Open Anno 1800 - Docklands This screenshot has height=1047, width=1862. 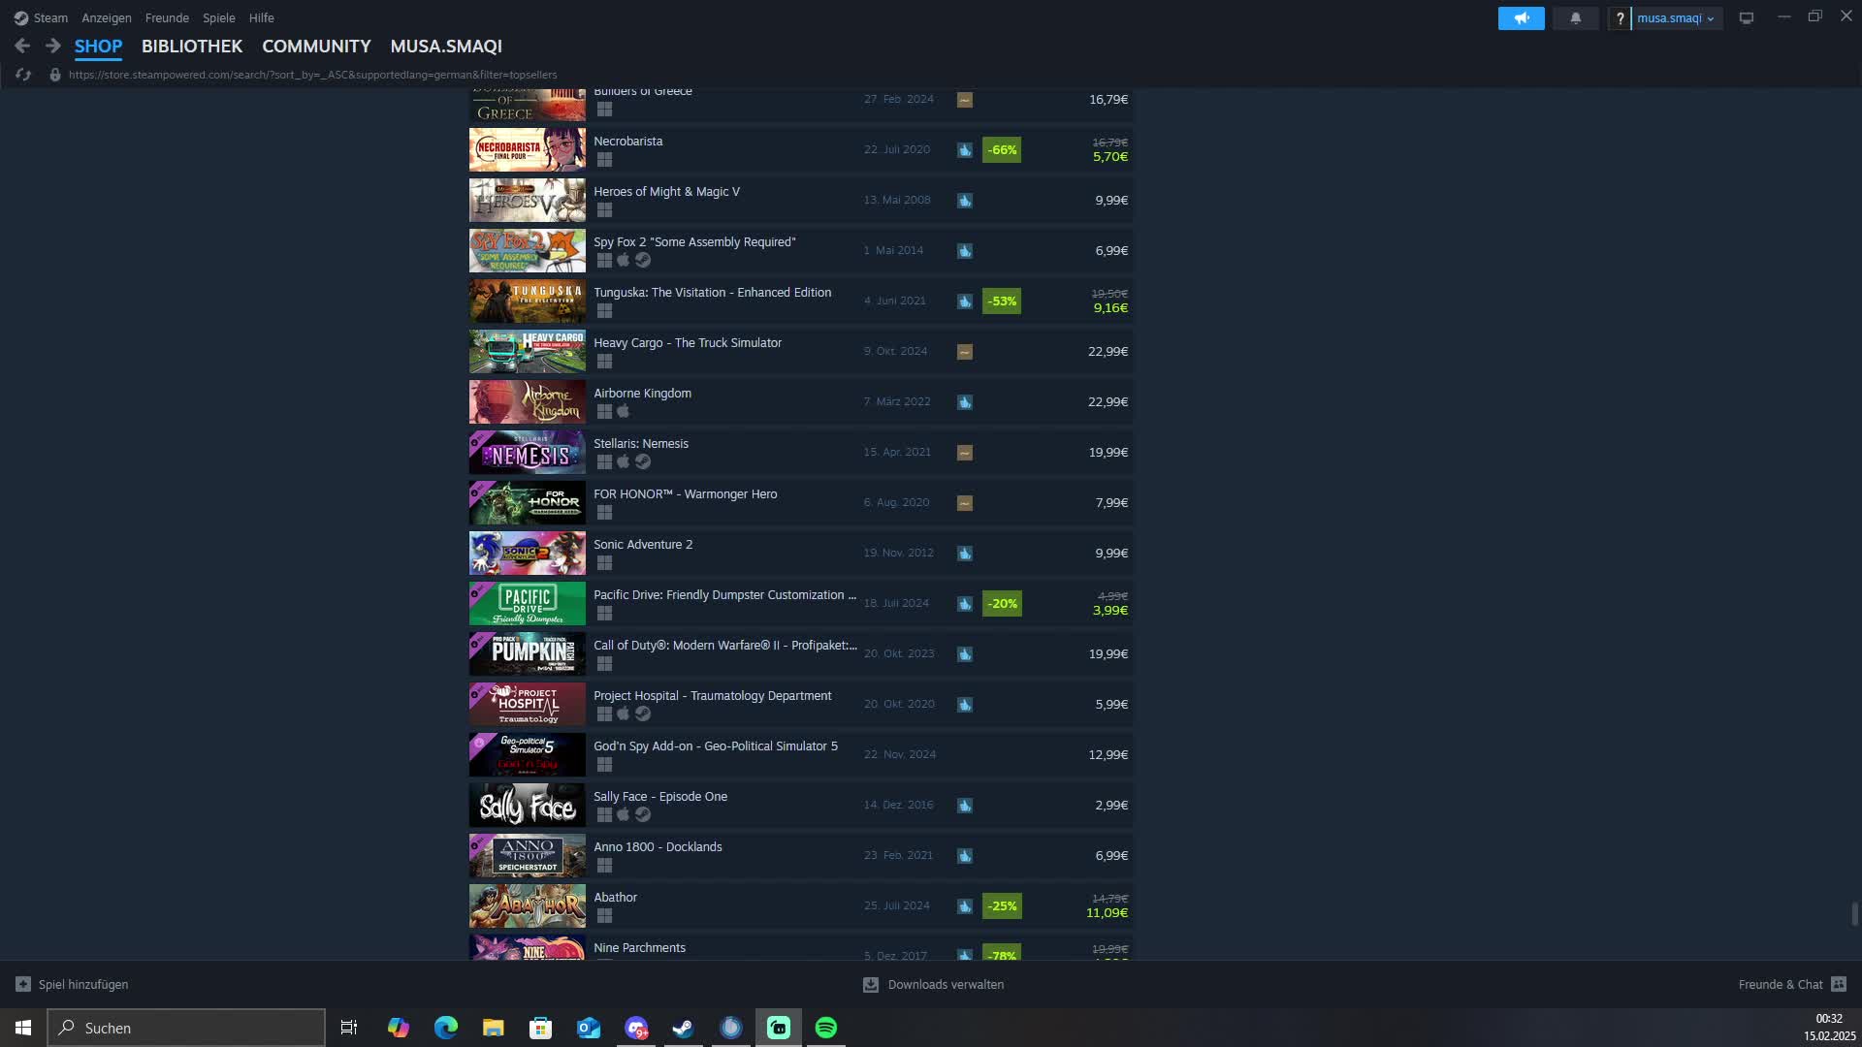point(801,855)
